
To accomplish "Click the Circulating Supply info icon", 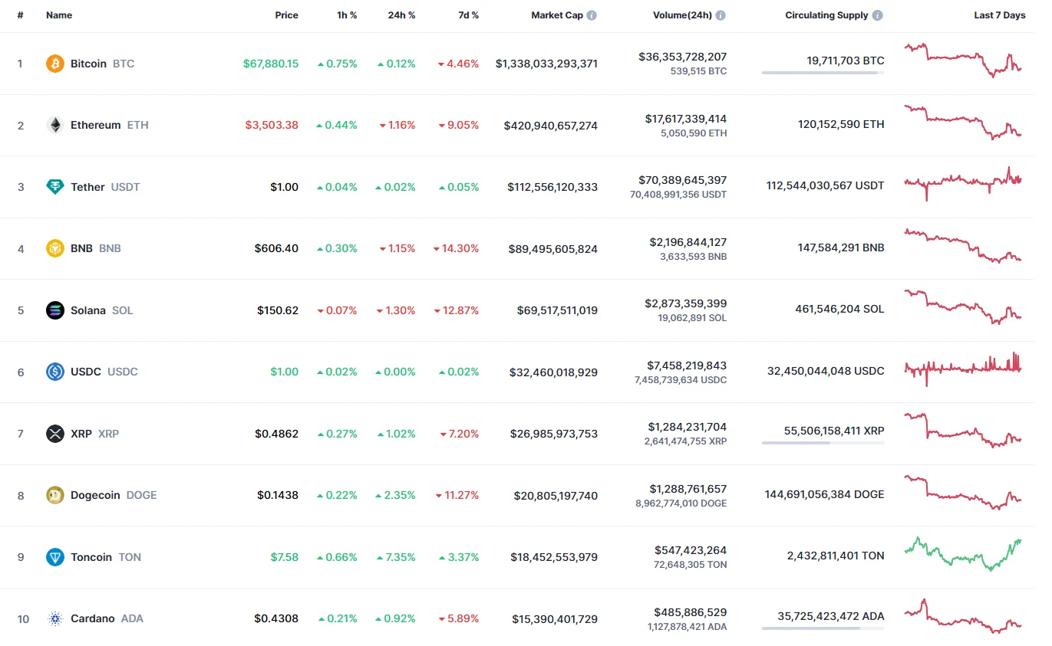I will point(877,15).
